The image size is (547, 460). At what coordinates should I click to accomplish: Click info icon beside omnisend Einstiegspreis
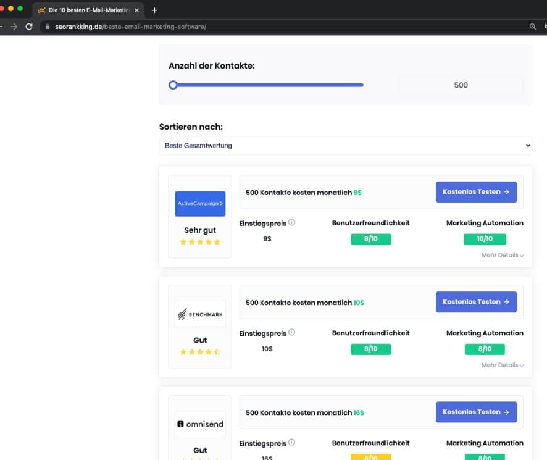292,442
